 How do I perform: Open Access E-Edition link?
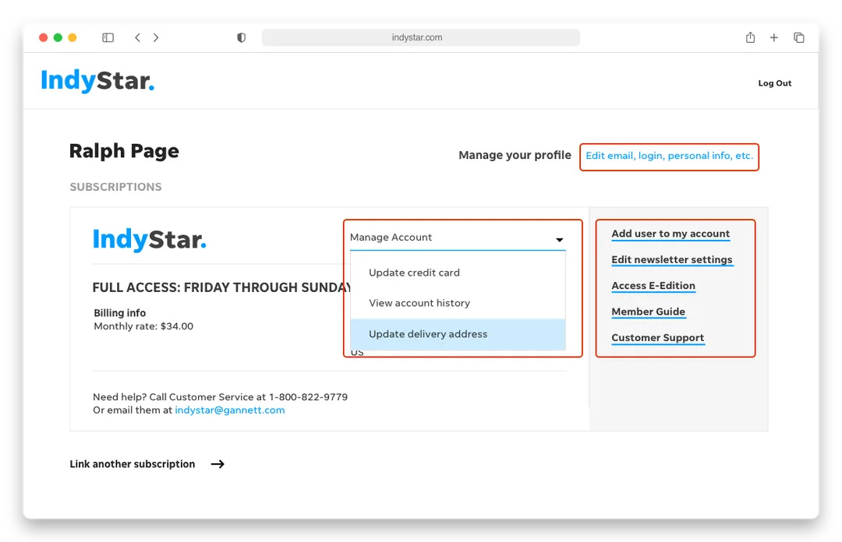coord(653,286)
